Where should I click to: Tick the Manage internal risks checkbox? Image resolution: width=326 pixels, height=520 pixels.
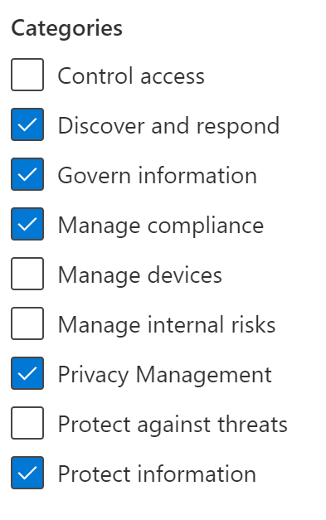(x=27, y=323)
